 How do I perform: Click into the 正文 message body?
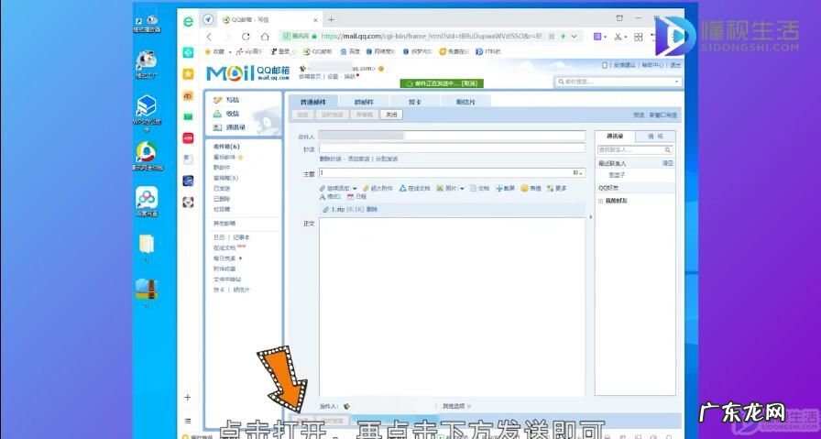pyautogui.click(x=452, y=306)
